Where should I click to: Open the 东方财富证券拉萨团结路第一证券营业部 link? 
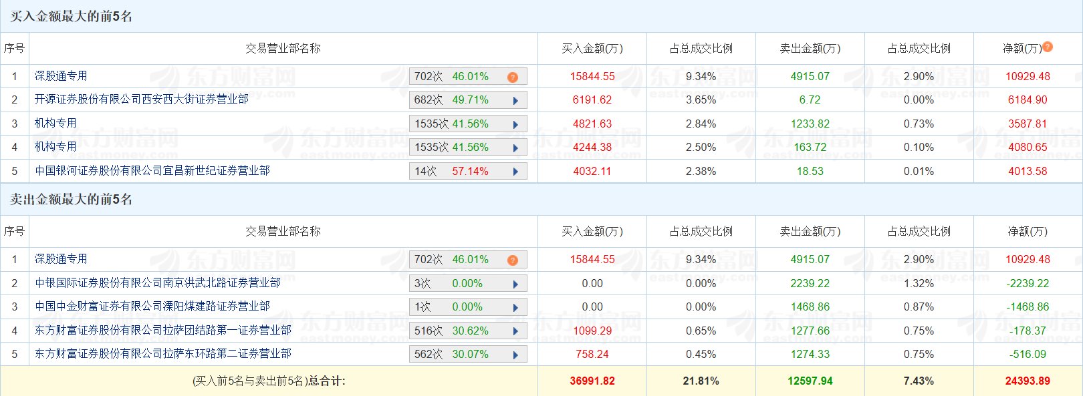[x=163, y=331]
